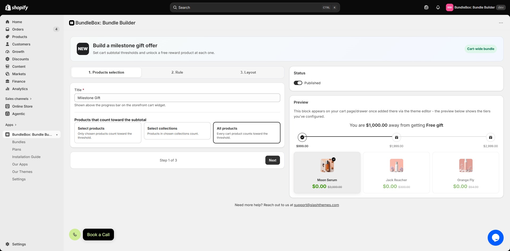Click the phone call icon
The height and width of the screenshot is (251, 510).
click(x=75, y=235)
